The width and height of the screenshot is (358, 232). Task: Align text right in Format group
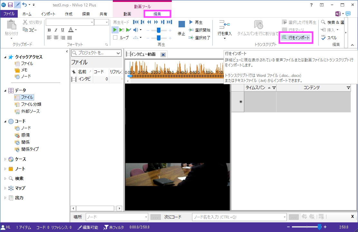coord(63,38)
